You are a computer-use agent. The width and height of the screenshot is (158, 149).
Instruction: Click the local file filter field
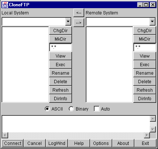click(61, 47)
